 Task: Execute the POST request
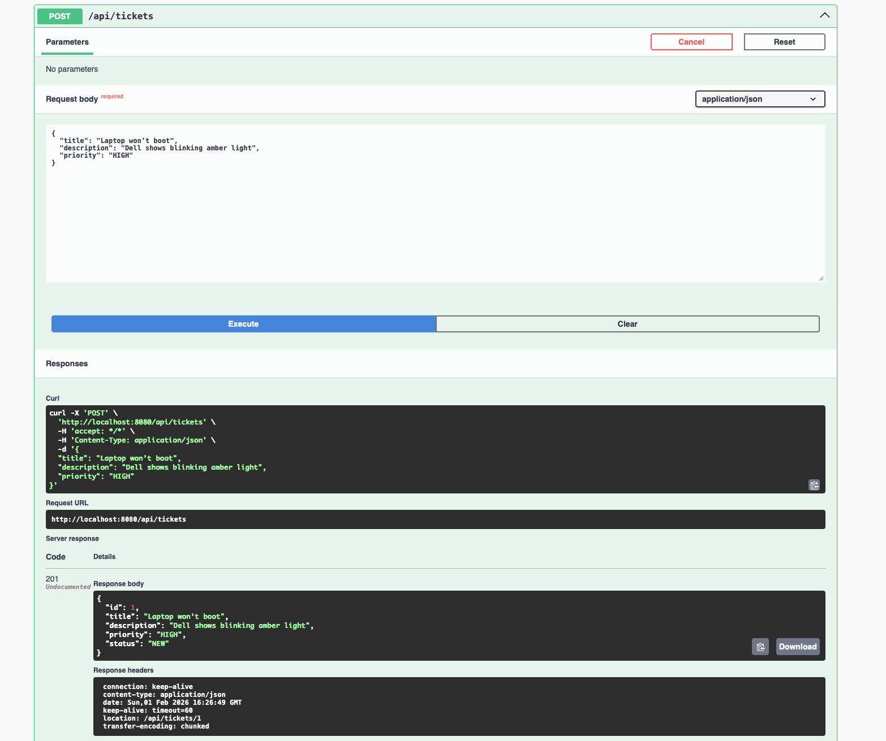click(x=243, y=323)
